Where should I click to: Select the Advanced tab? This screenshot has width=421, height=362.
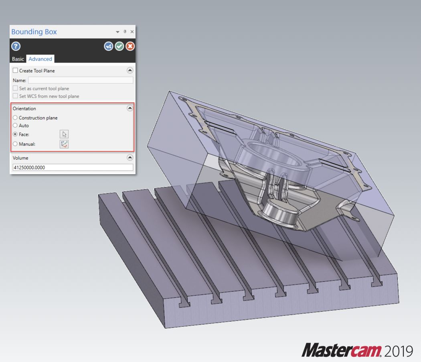(40, 59)
